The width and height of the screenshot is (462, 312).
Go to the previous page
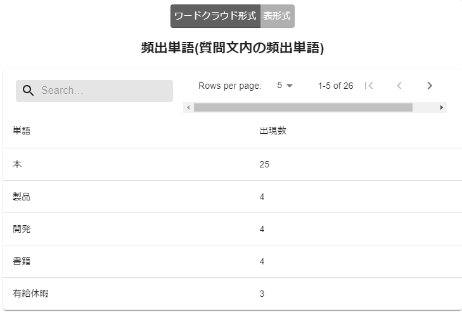coord(399,86)
